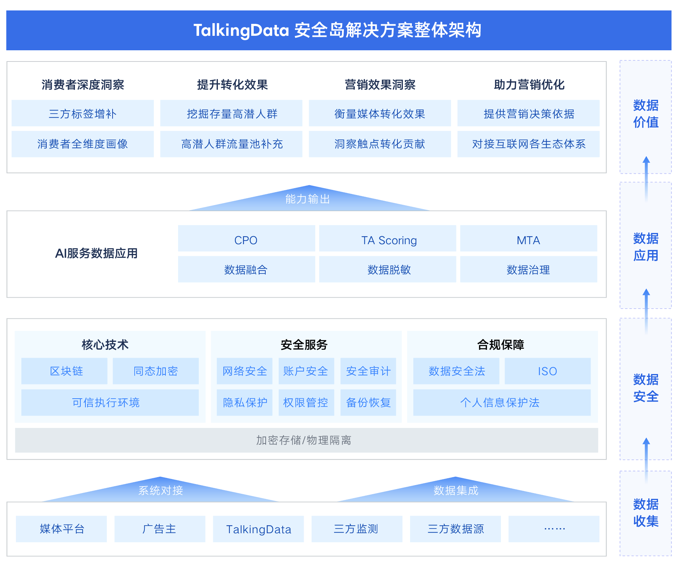Click the 备份恢复 box
Viewport: 679px width, 573px height.
point(368,402)
